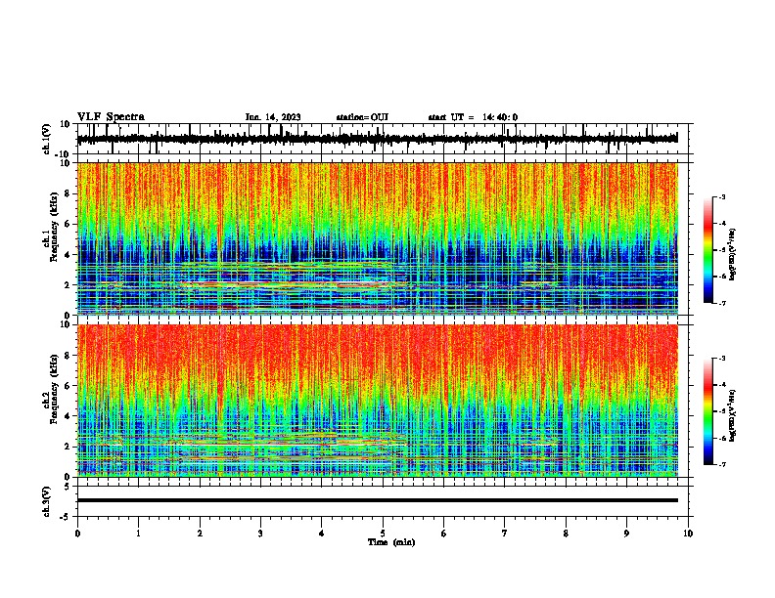775x598 pixels.
Task: Click the "VLF Spectra" title text
Action: pos(111,117)
